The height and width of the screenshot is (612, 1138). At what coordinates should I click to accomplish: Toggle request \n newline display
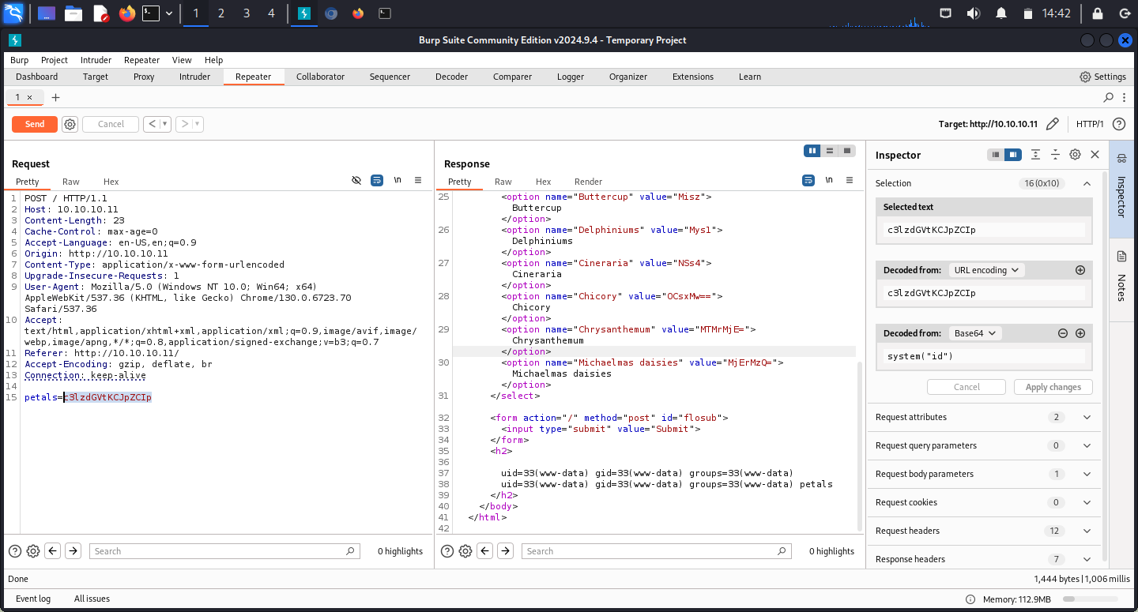tap(398, 180)
